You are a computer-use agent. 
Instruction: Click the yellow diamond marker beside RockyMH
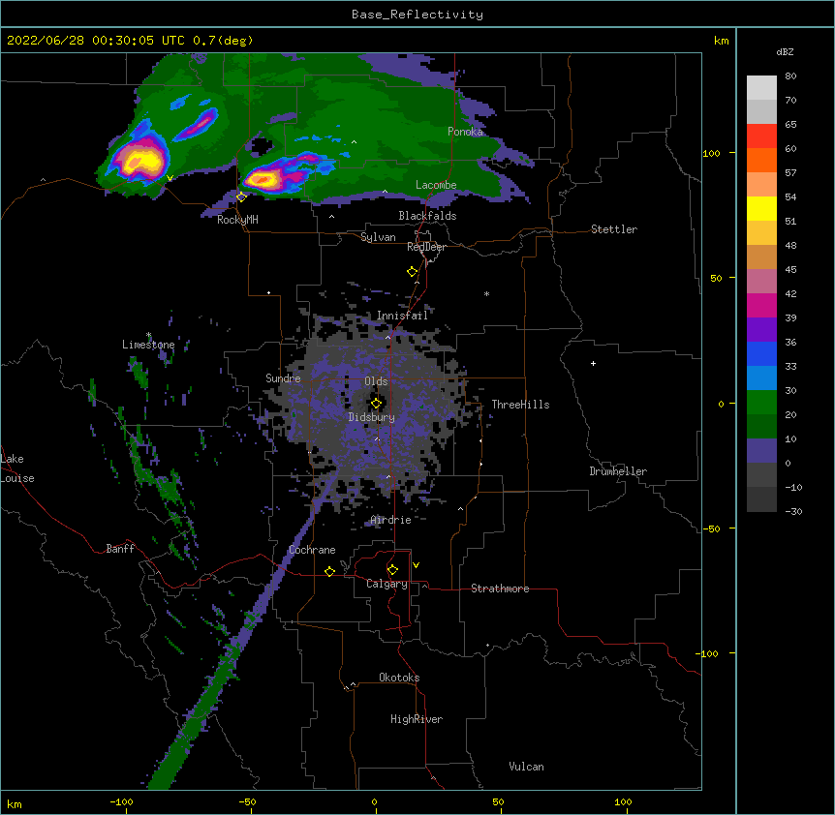click(241, 196)
